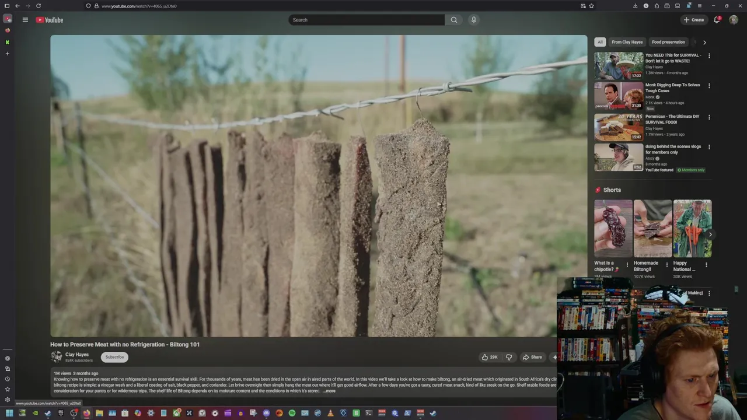The width and height of the screenshot is (747, 420).
Task: Bookmark this page with the star
Action: coord(592,6)
